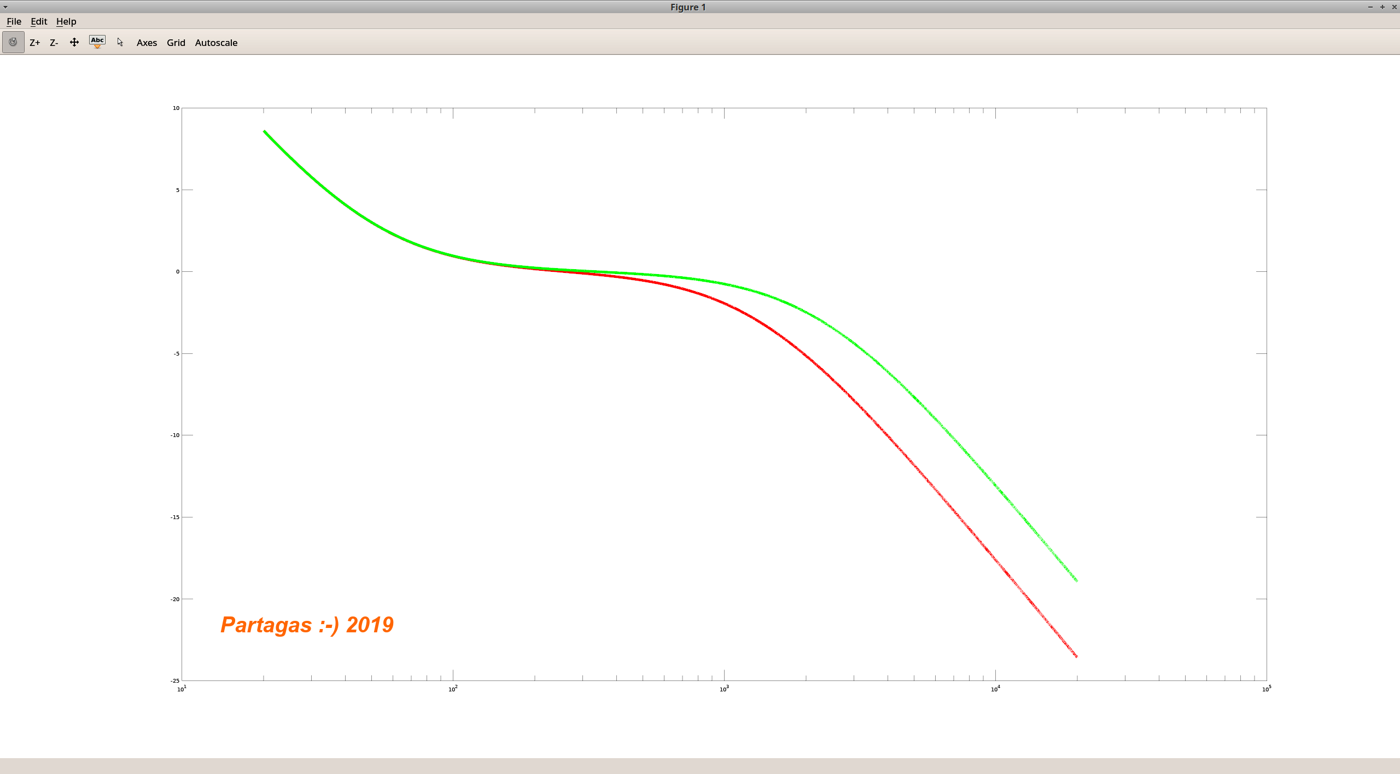Click the Figure 1 title bar

pos(687,7)
